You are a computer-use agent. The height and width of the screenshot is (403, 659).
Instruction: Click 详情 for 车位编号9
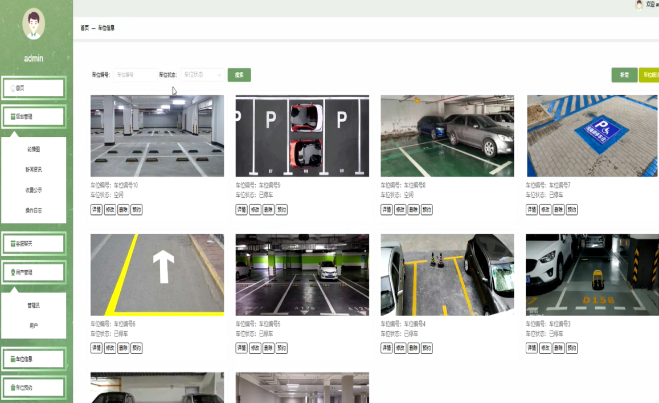coord(242,210)
